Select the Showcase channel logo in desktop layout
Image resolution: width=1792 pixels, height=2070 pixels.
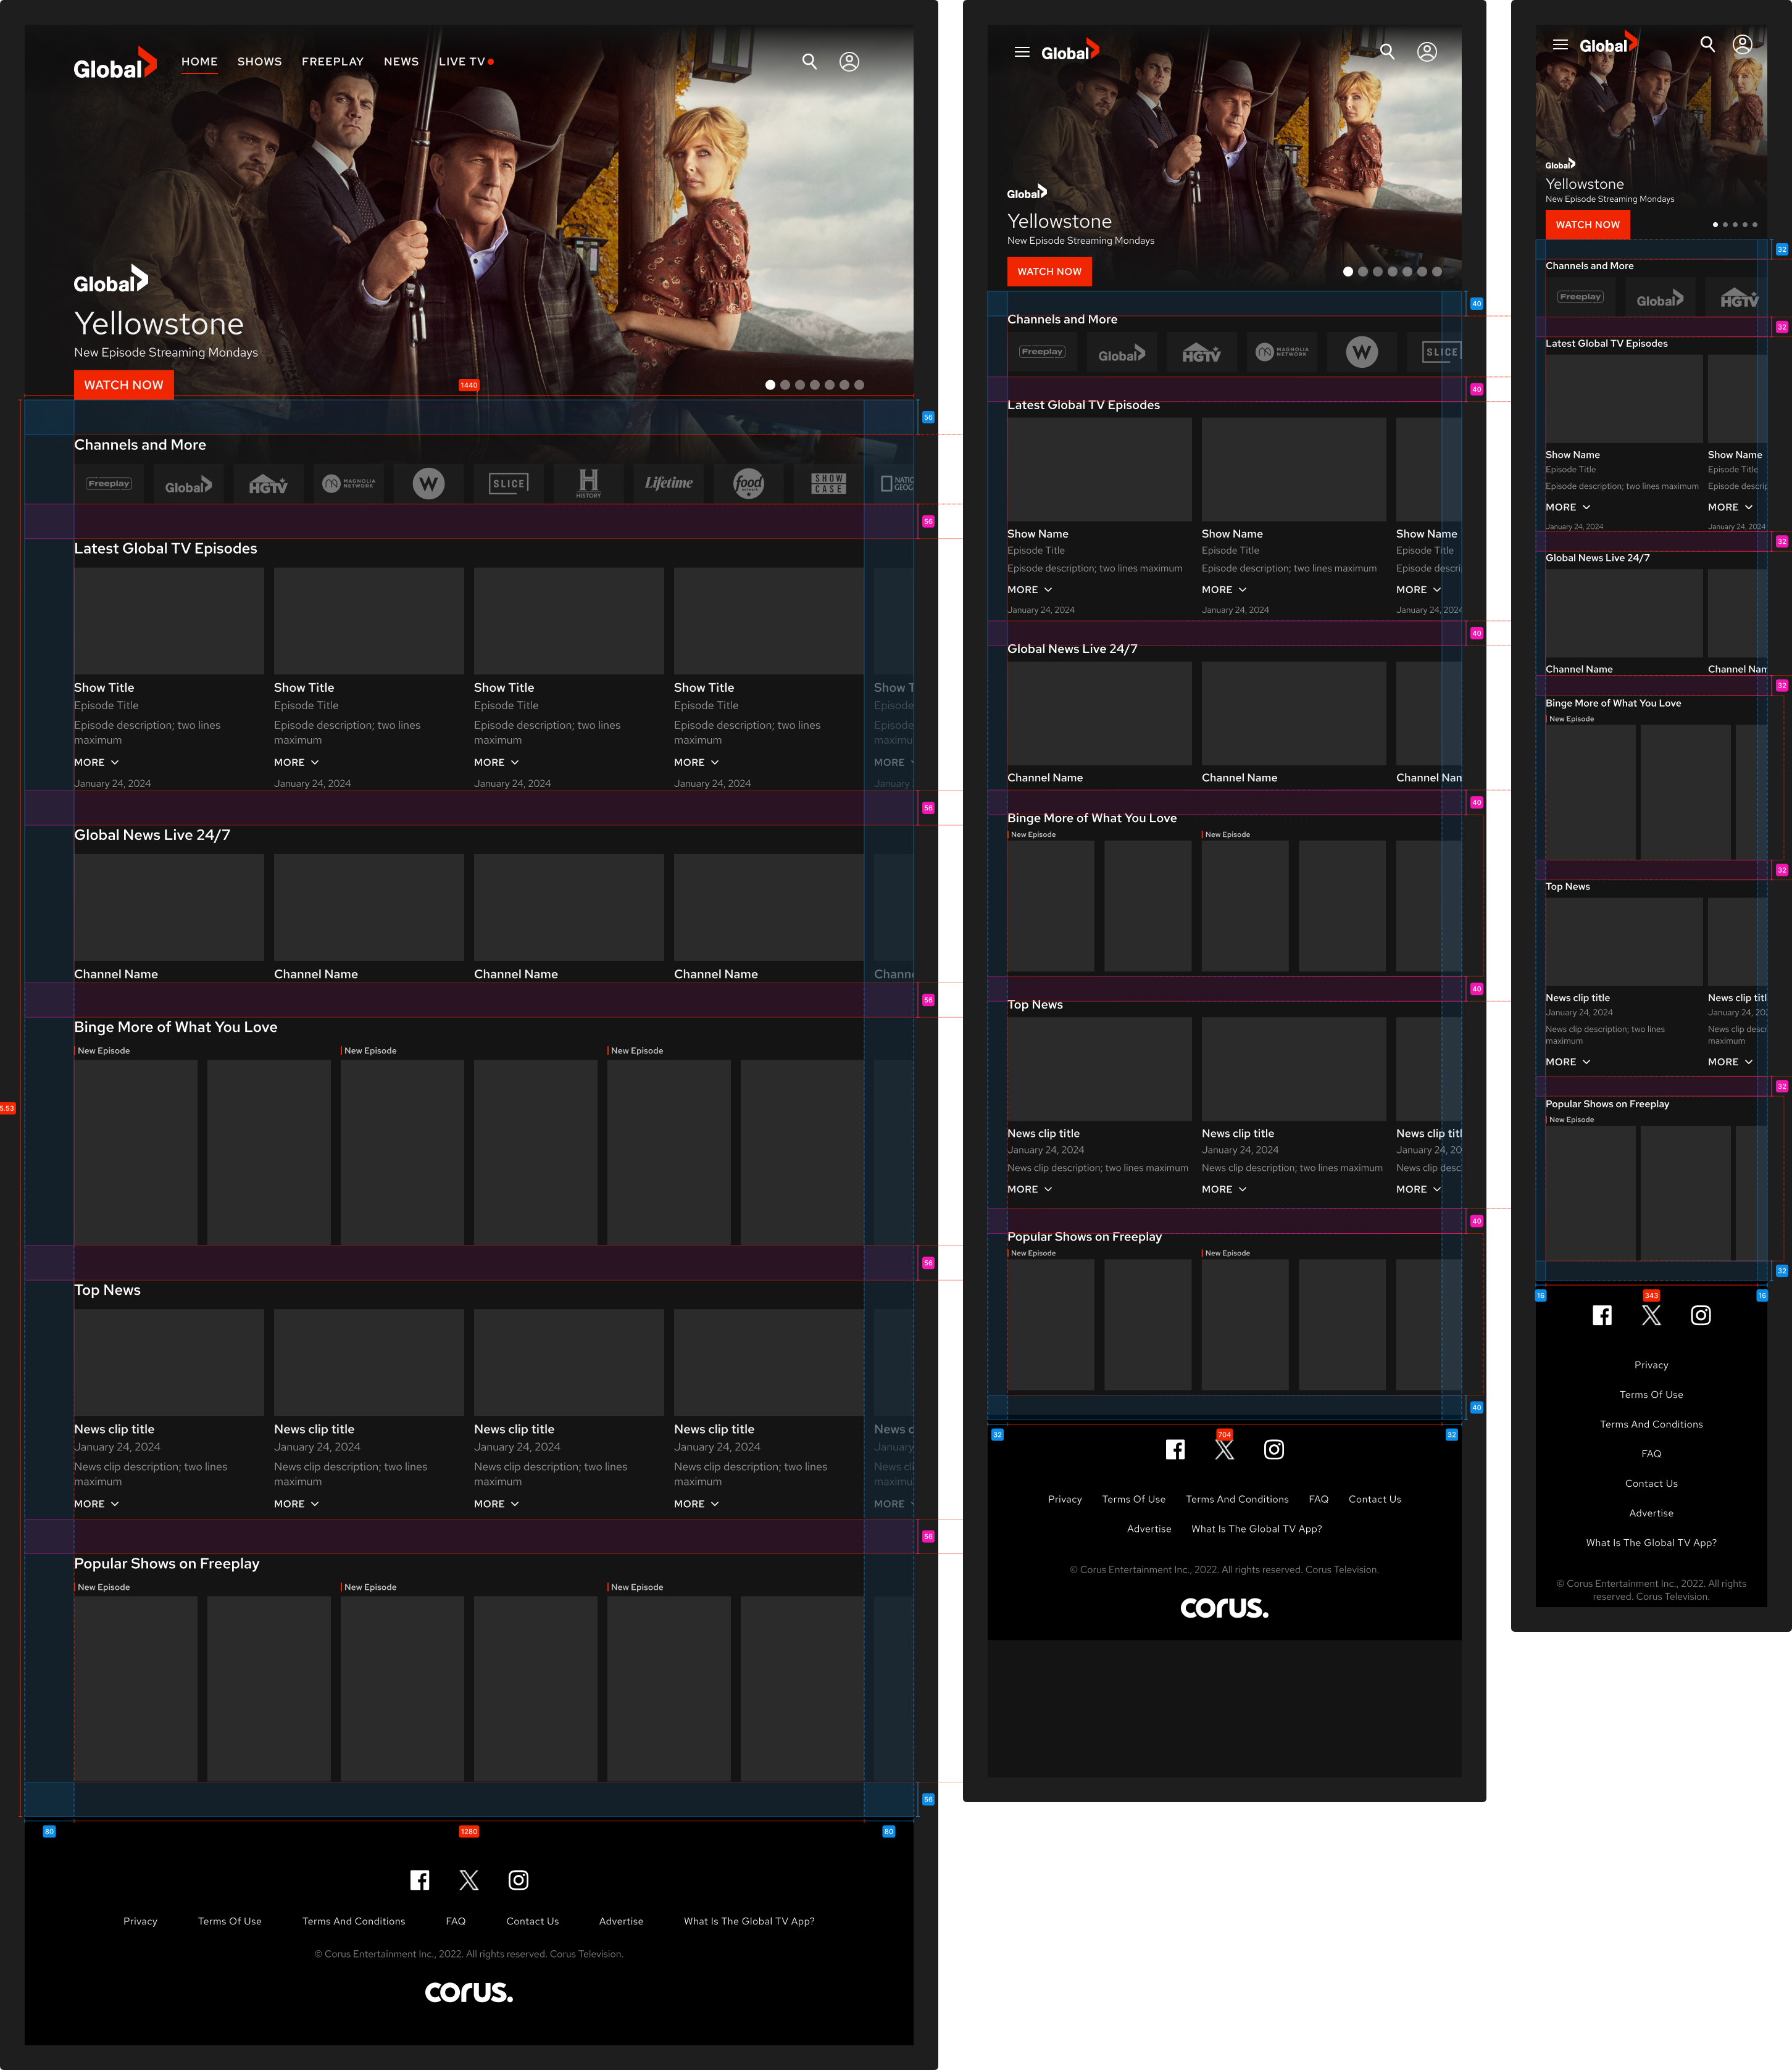click(x=829, y=484)
